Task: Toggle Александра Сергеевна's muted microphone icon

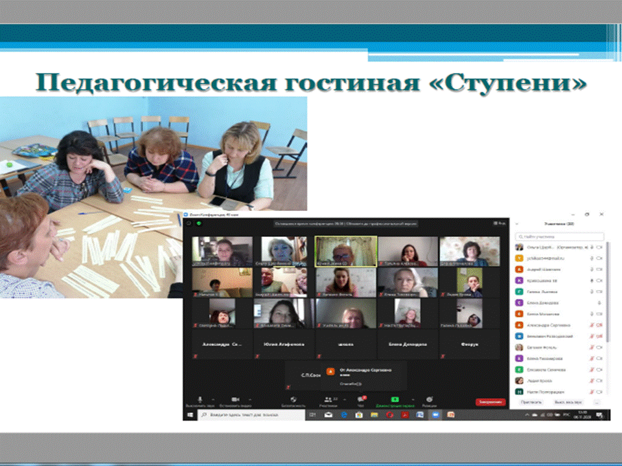Action: tap(592, 325)
